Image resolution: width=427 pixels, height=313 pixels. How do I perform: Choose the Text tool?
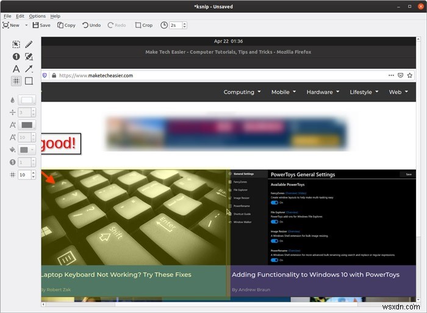pyautogui.click(x=16, y=69)
